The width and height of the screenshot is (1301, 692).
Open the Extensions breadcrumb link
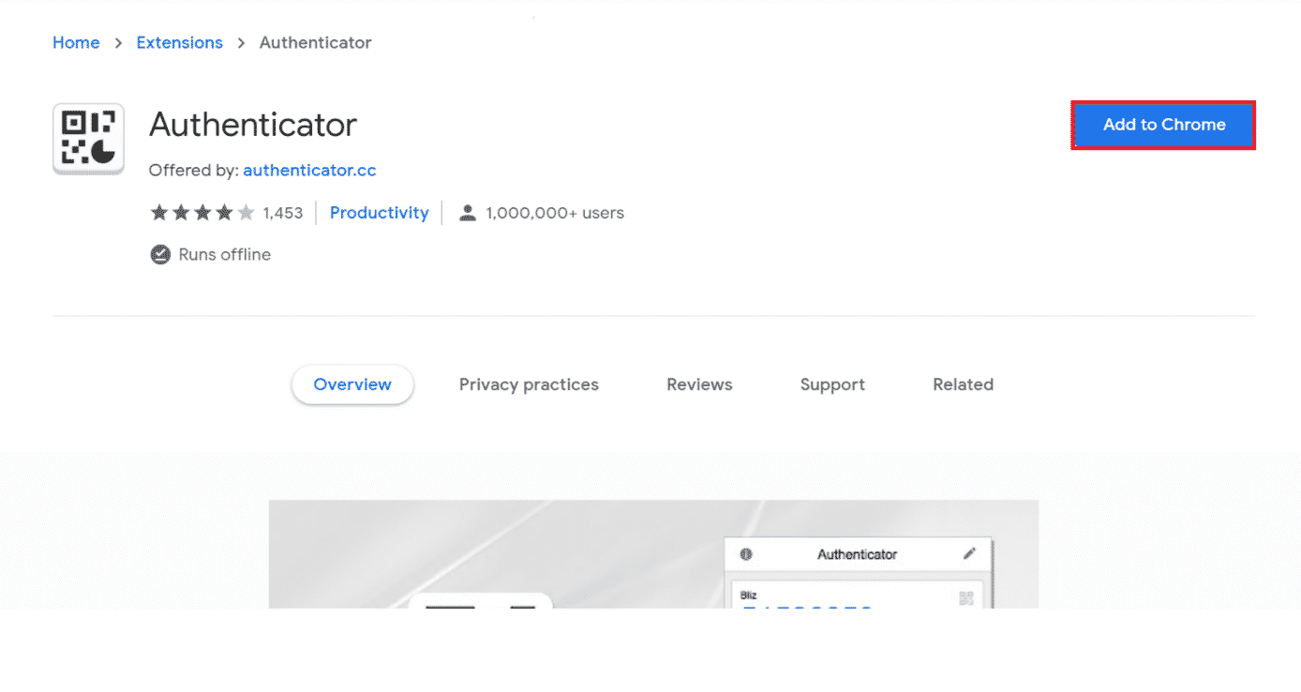[x=179, y=42]
